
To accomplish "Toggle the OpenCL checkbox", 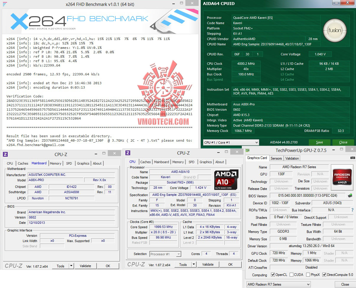I will (273, 275).
